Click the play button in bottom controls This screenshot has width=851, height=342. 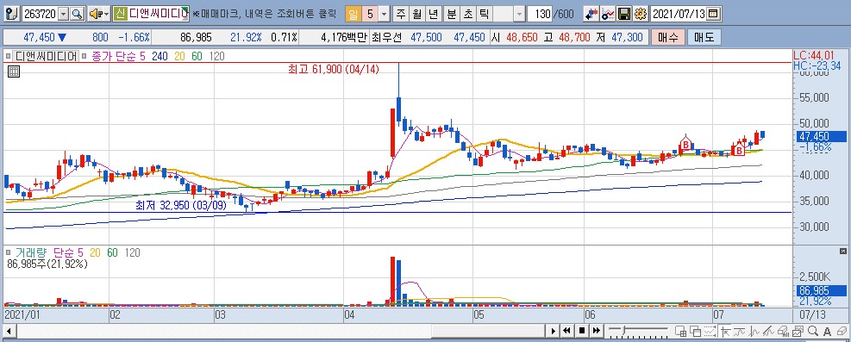coord(553,331)
